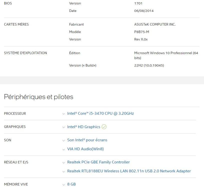Viewport: 204px width, 187px height.
Task: Expand the VIA HD Audio(Win8) chevron
Action: [x=65, y=149]
